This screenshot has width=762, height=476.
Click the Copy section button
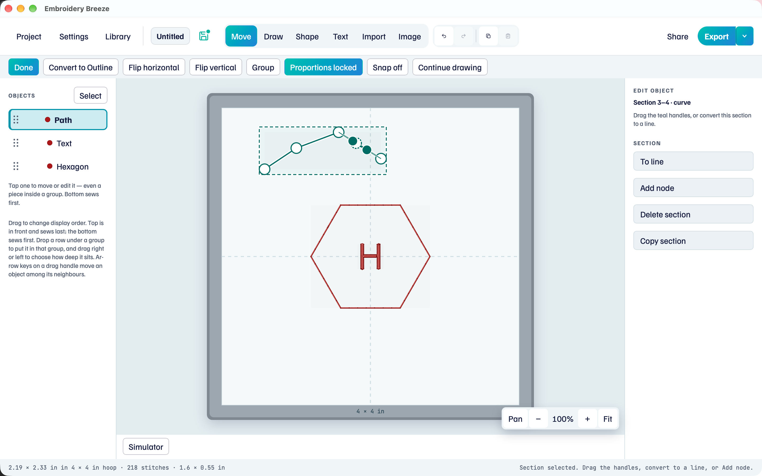(x=693, y=241)
